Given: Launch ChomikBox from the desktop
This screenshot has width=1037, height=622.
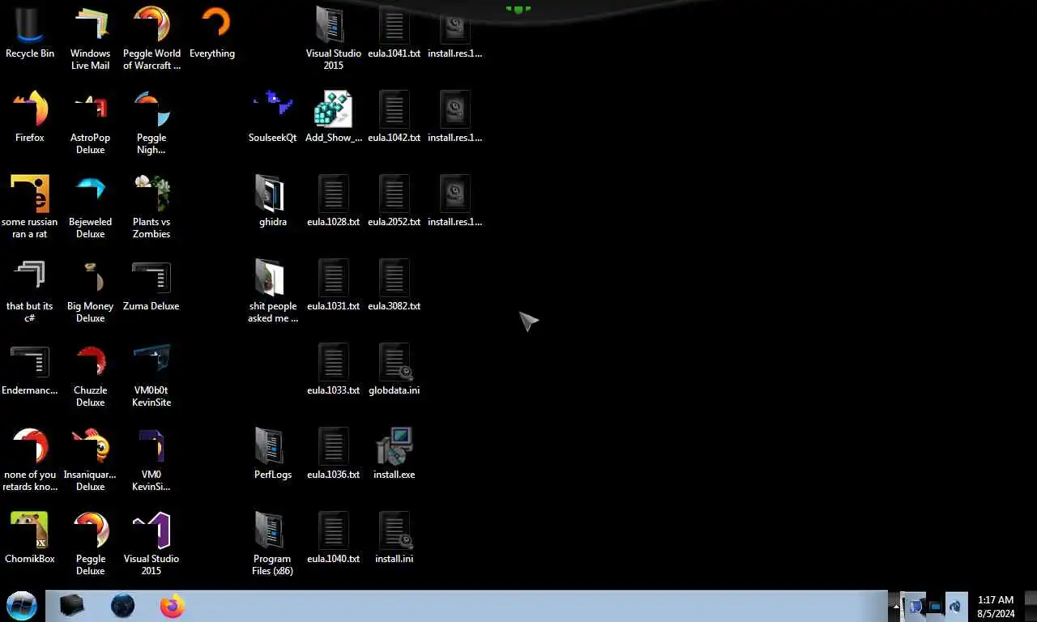Looking at the screenshot, I should click(x=30, y=538).
